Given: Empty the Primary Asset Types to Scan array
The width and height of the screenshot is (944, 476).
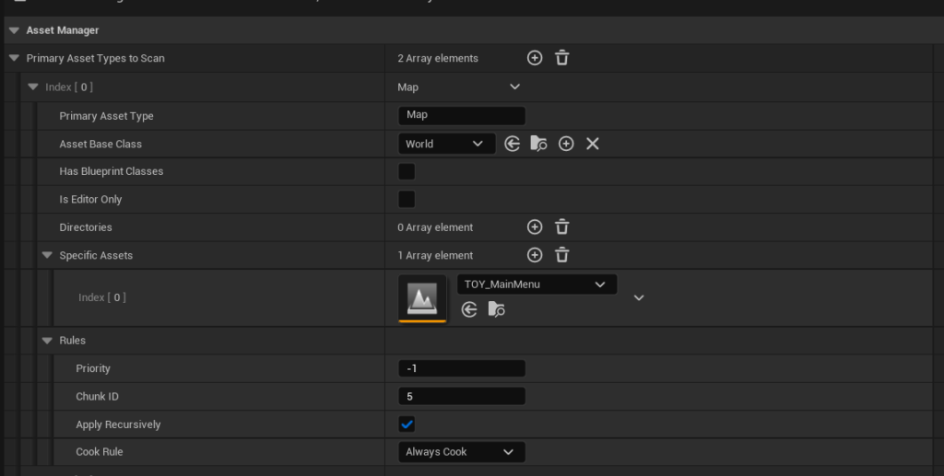Looking at the screenshot, I should tap(562, 58).
